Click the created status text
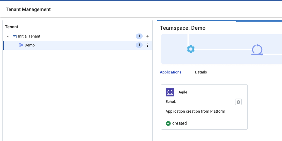Viewport: 282px width, 141px height. pos(179,123)
